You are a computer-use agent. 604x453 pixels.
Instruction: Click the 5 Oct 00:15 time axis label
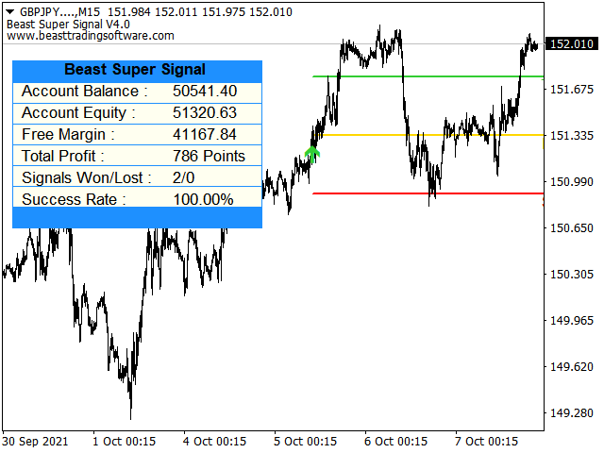pos(305,442)
